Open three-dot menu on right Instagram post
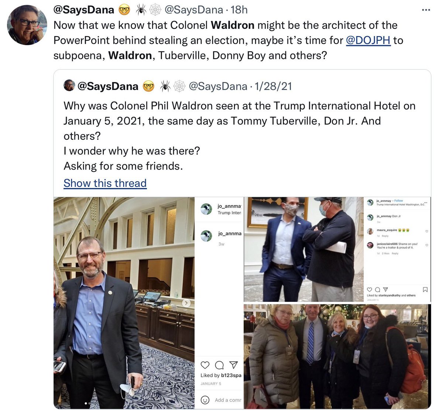 pos(426,203)
